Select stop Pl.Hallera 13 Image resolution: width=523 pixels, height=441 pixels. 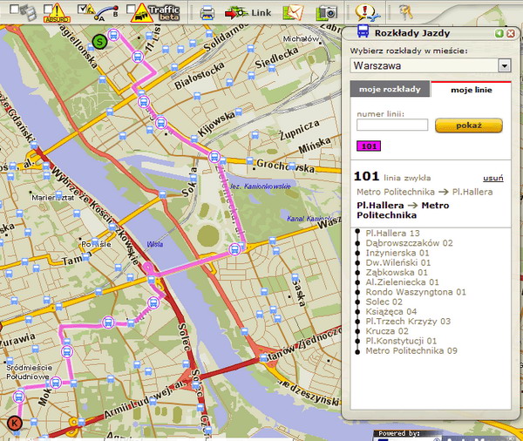click(392, 234)
